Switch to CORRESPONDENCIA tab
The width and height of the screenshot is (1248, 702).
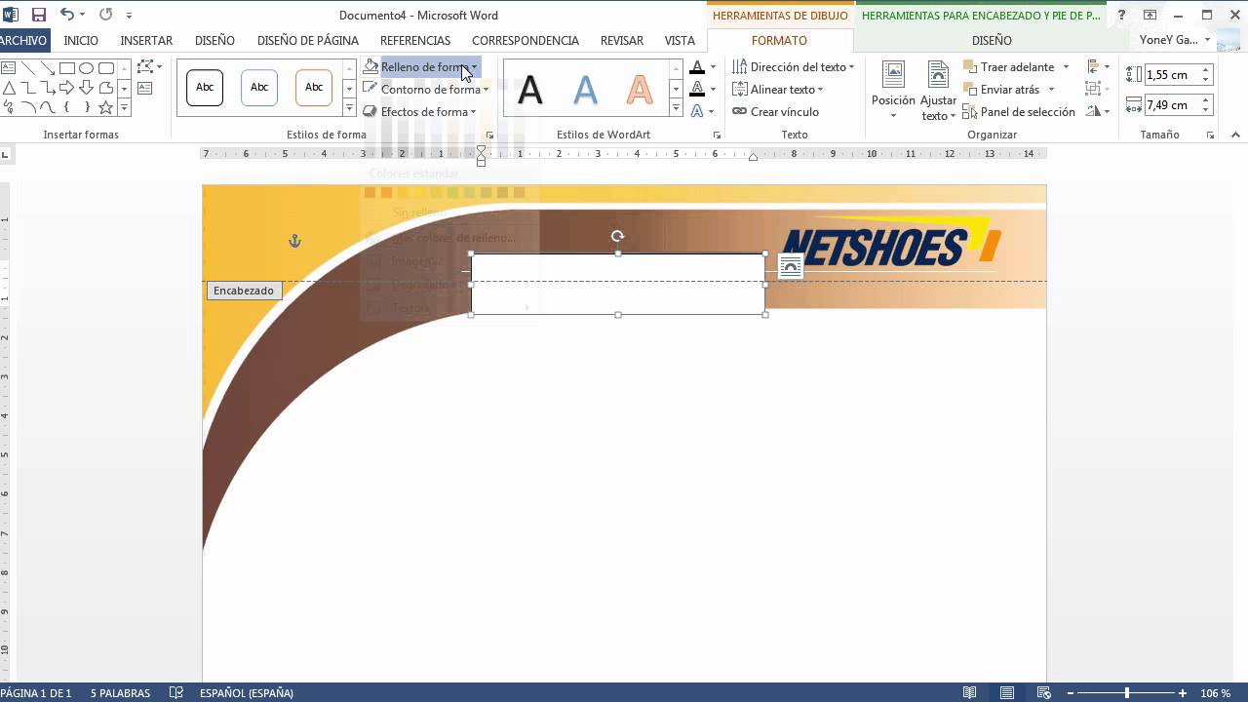pyautogui.click(x=526, y=41)
